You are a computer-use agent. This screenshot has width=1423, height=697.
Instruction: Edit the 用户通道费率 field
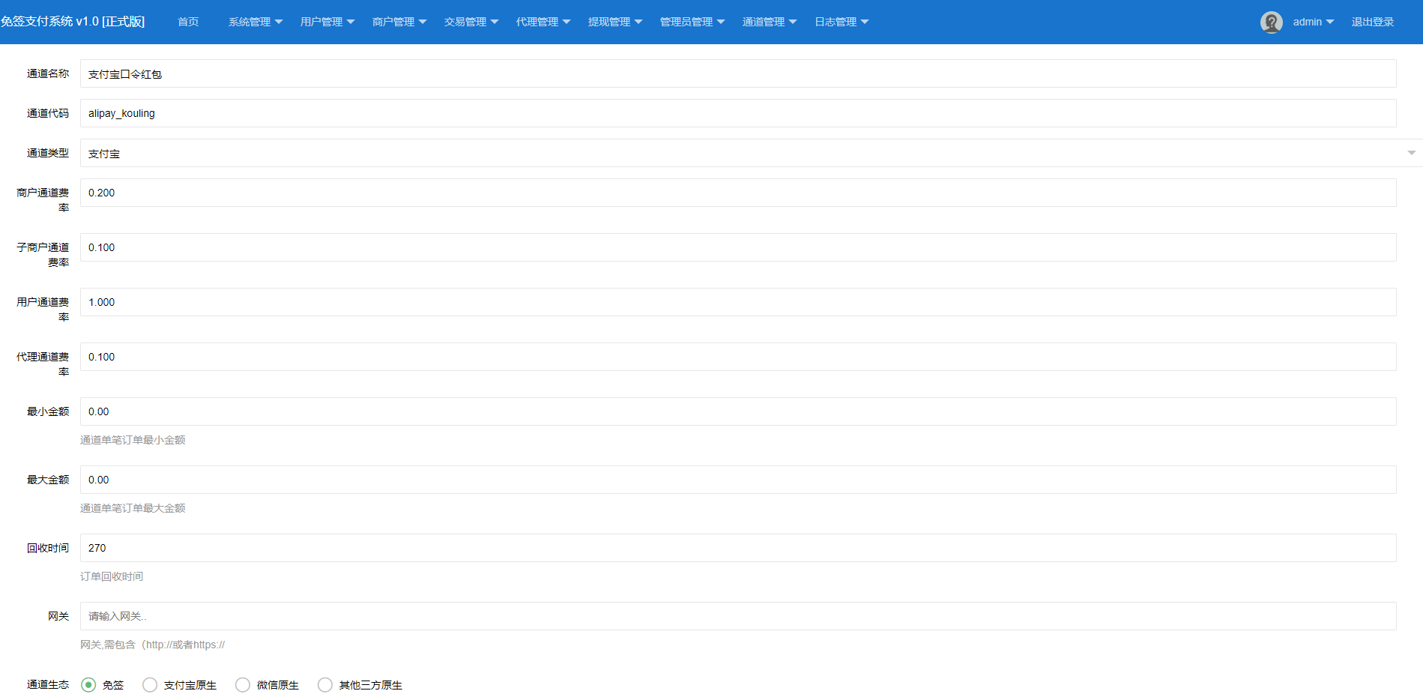tap(738, 302)
